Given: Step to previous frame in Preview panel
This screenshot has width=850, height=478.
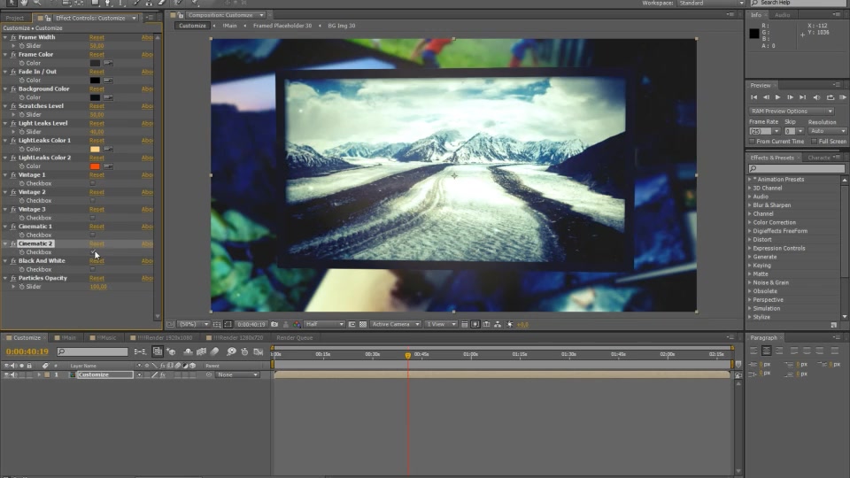Looking at the screenshot, I should pos(766,97).
